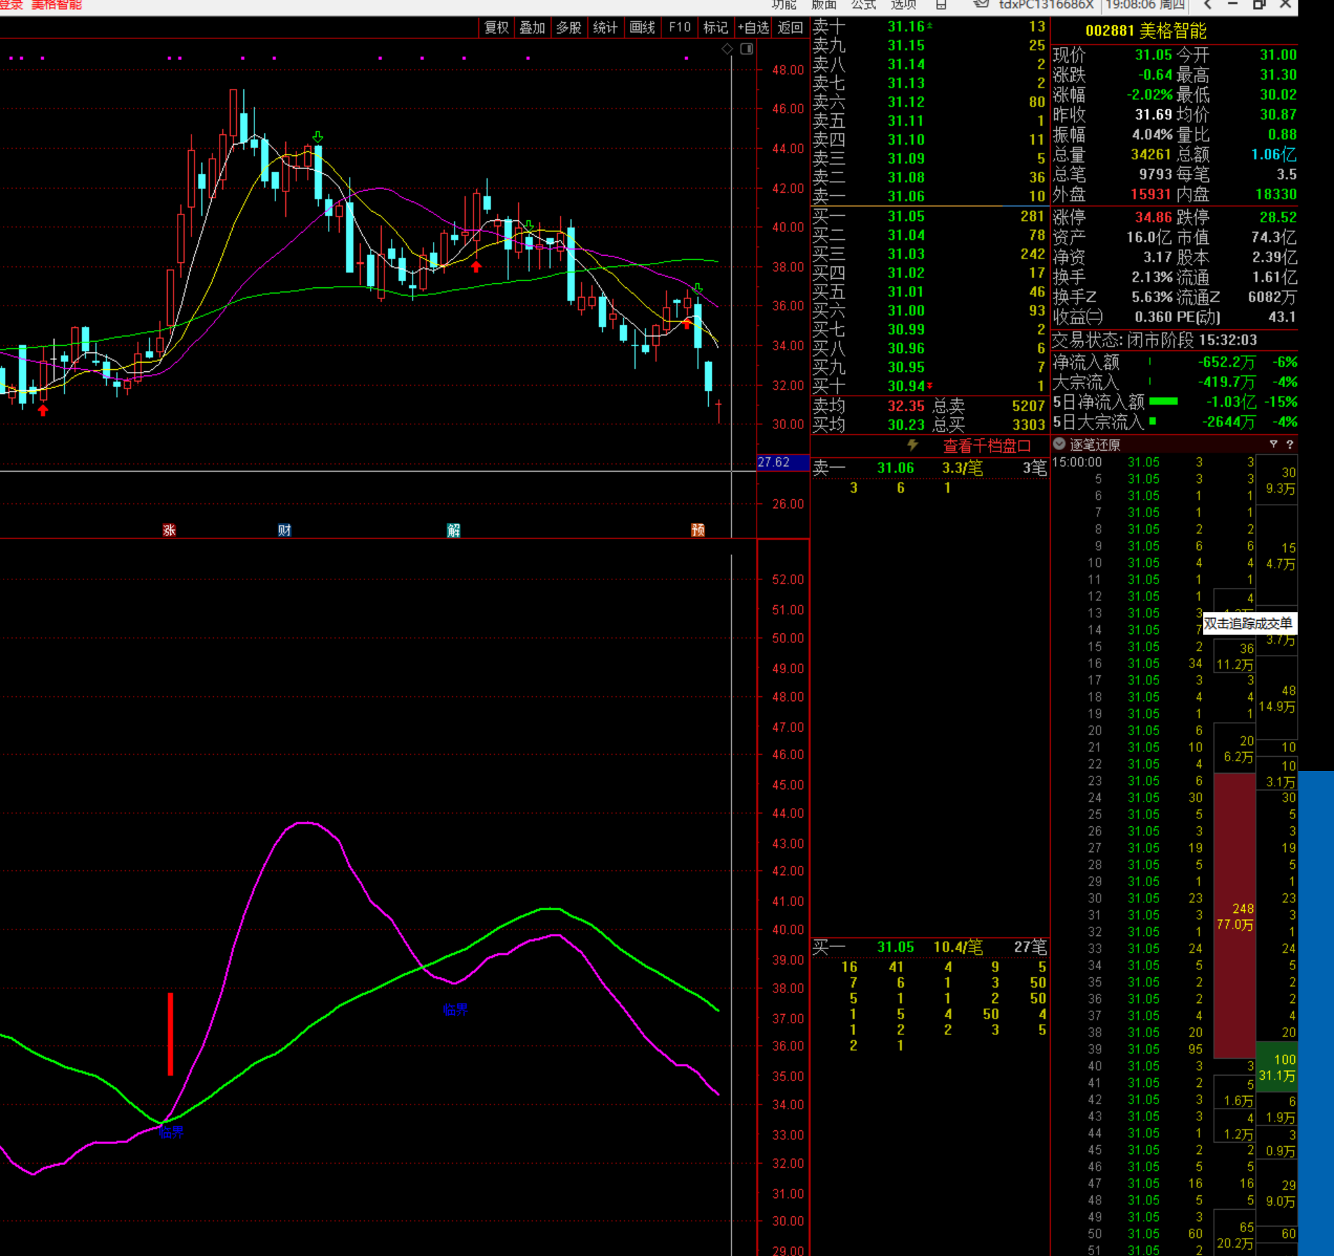Click 卖均 32.35 summary row
This screenshot has width=1334, height=1256.
coord(929,406)
